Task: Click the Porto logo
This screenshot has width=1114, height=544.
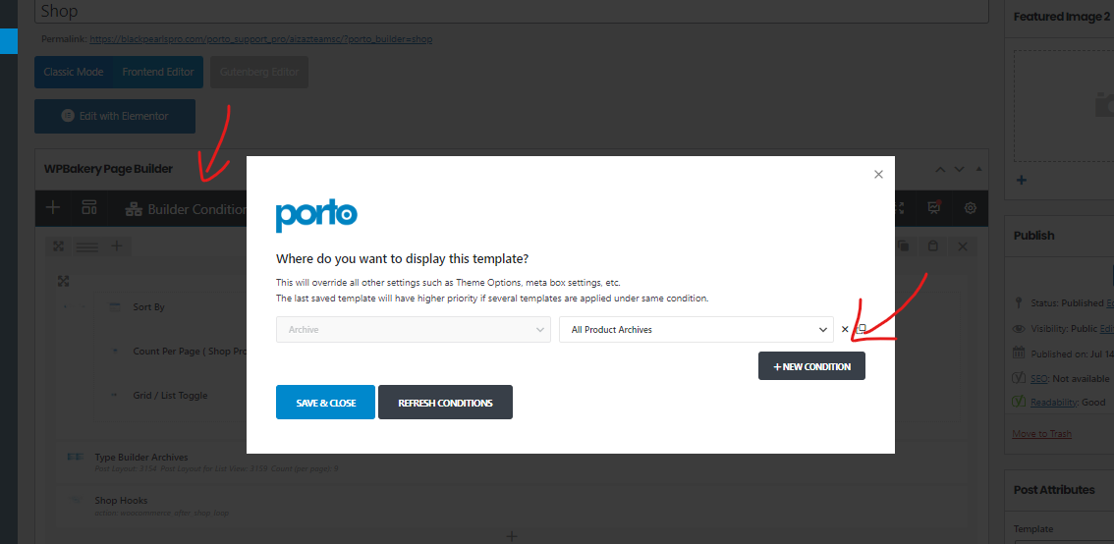Action: coord(316,216)
